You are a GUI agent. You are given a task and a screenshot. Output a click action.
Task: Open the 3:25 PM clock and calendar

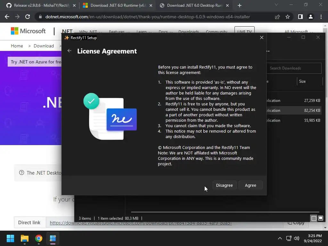coord(313,238)
